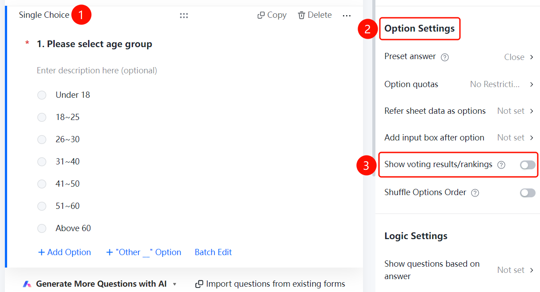
Task: Click Generate More Questions with AI
Action: [101, 284]
